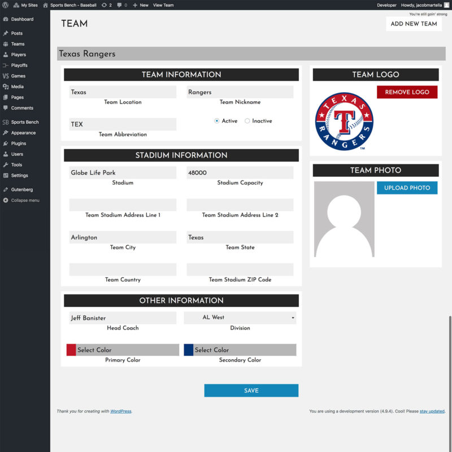The image size is (452, 452).
Task: Click the Team Stadium ZIP Code field
Action: click(x=240, y=270)
